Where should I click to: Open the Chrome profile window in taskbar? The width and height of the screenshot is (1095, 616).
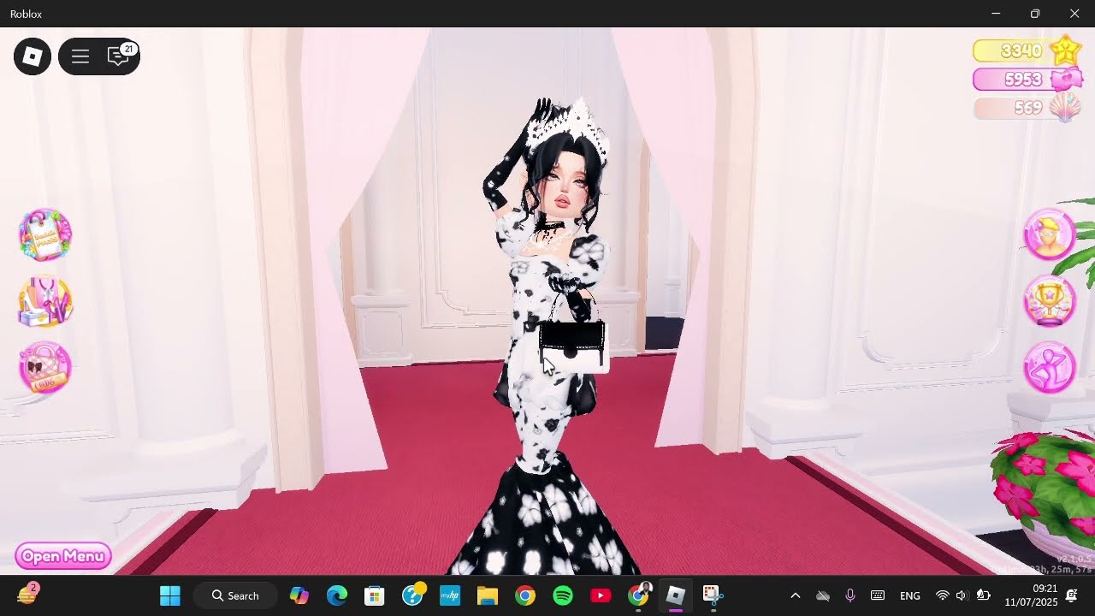coord(638,595)
